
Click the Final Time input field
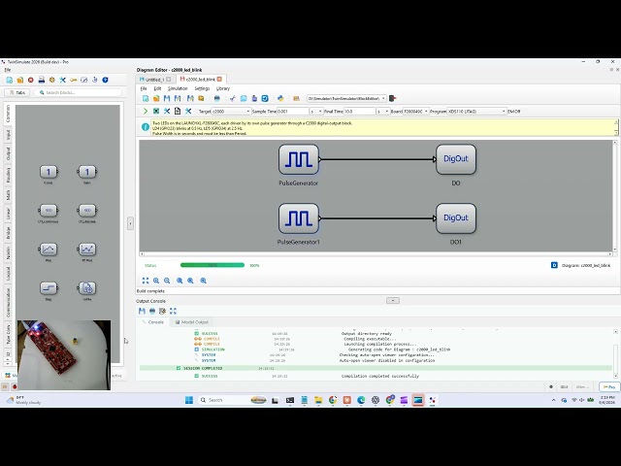359,112
